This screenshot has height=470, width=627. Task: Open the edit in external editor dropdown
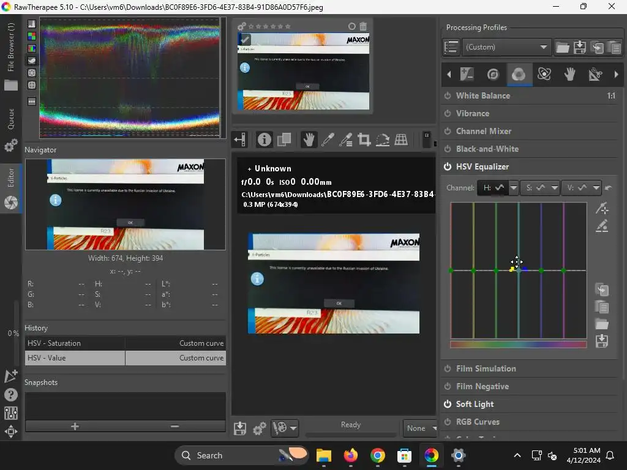click(293, 428)
